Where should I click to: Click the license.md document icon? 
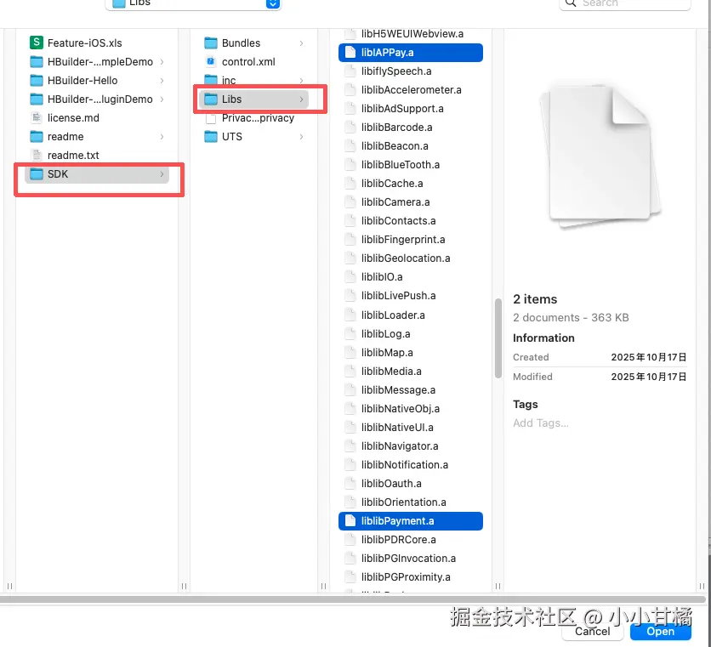tap(36, 117)
